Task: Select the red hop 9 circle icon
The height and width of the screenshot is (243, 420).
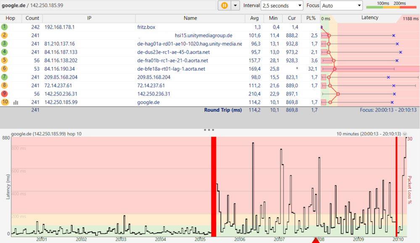Action: coord(4,93)
